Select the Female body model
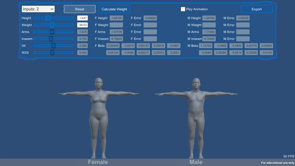 coord(99,118)
